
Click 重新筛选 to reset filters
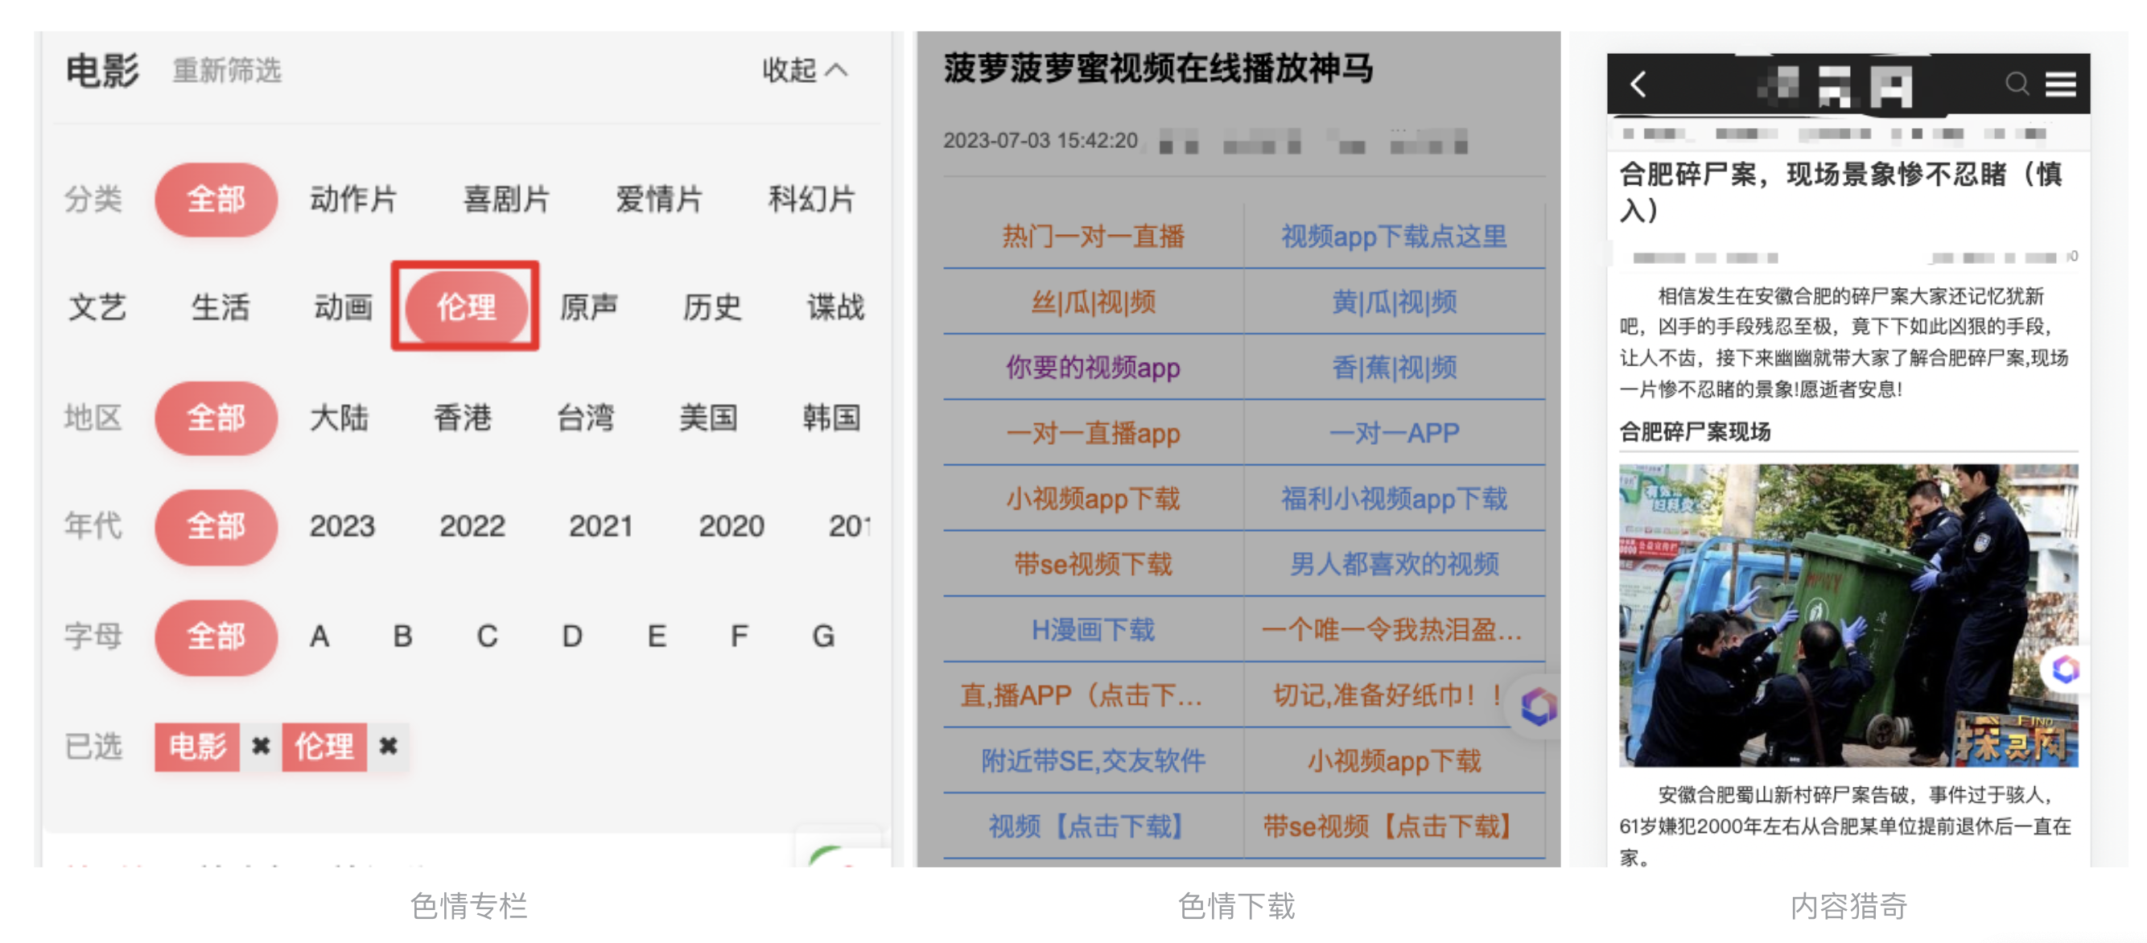(x=227, y=71)
